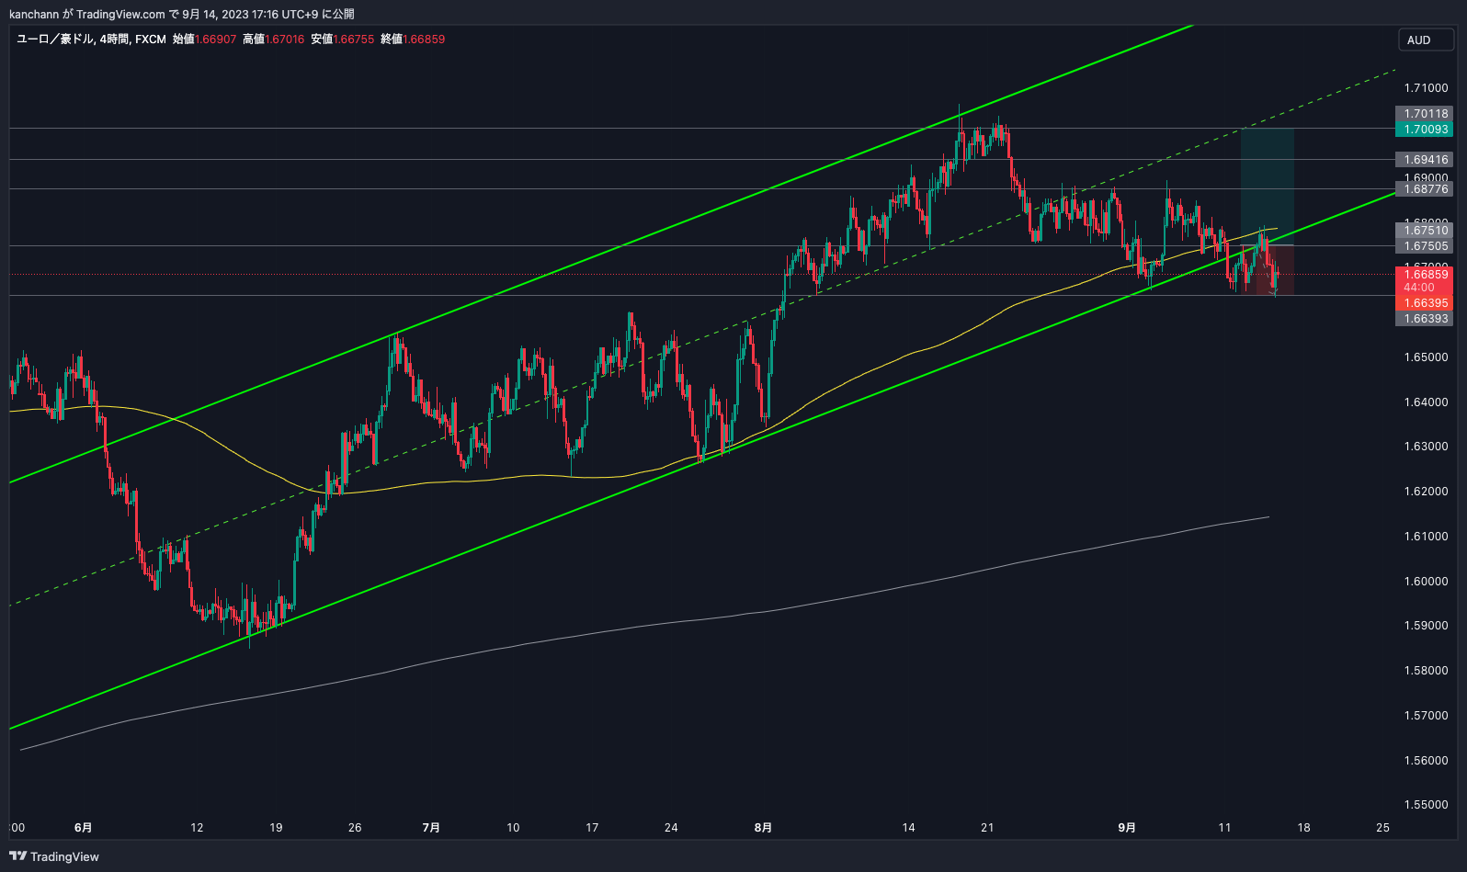Select the teal 1.70093 target price label
This screenshot has width=1467, height=872.
1425,130
